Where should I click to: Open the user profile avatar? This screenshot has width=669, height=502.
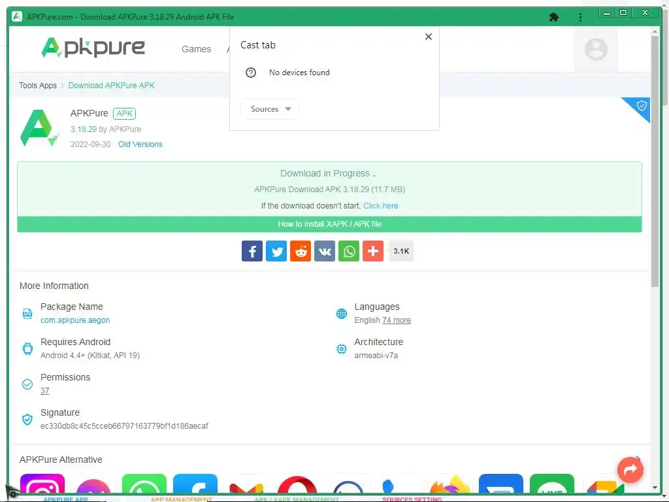coord(596,49)
